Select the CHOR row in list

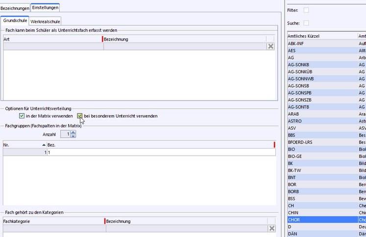click(x=322, y=220)
